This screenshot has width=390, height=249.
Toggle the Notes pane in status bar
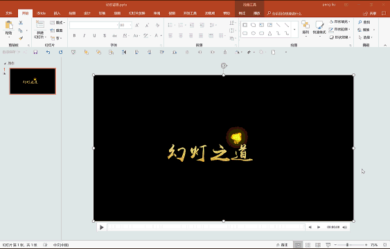pos(282,245)
